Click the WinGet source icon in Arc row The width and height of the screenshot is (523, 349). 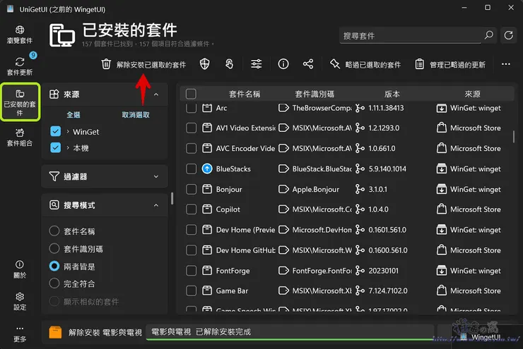coord(441,108)
